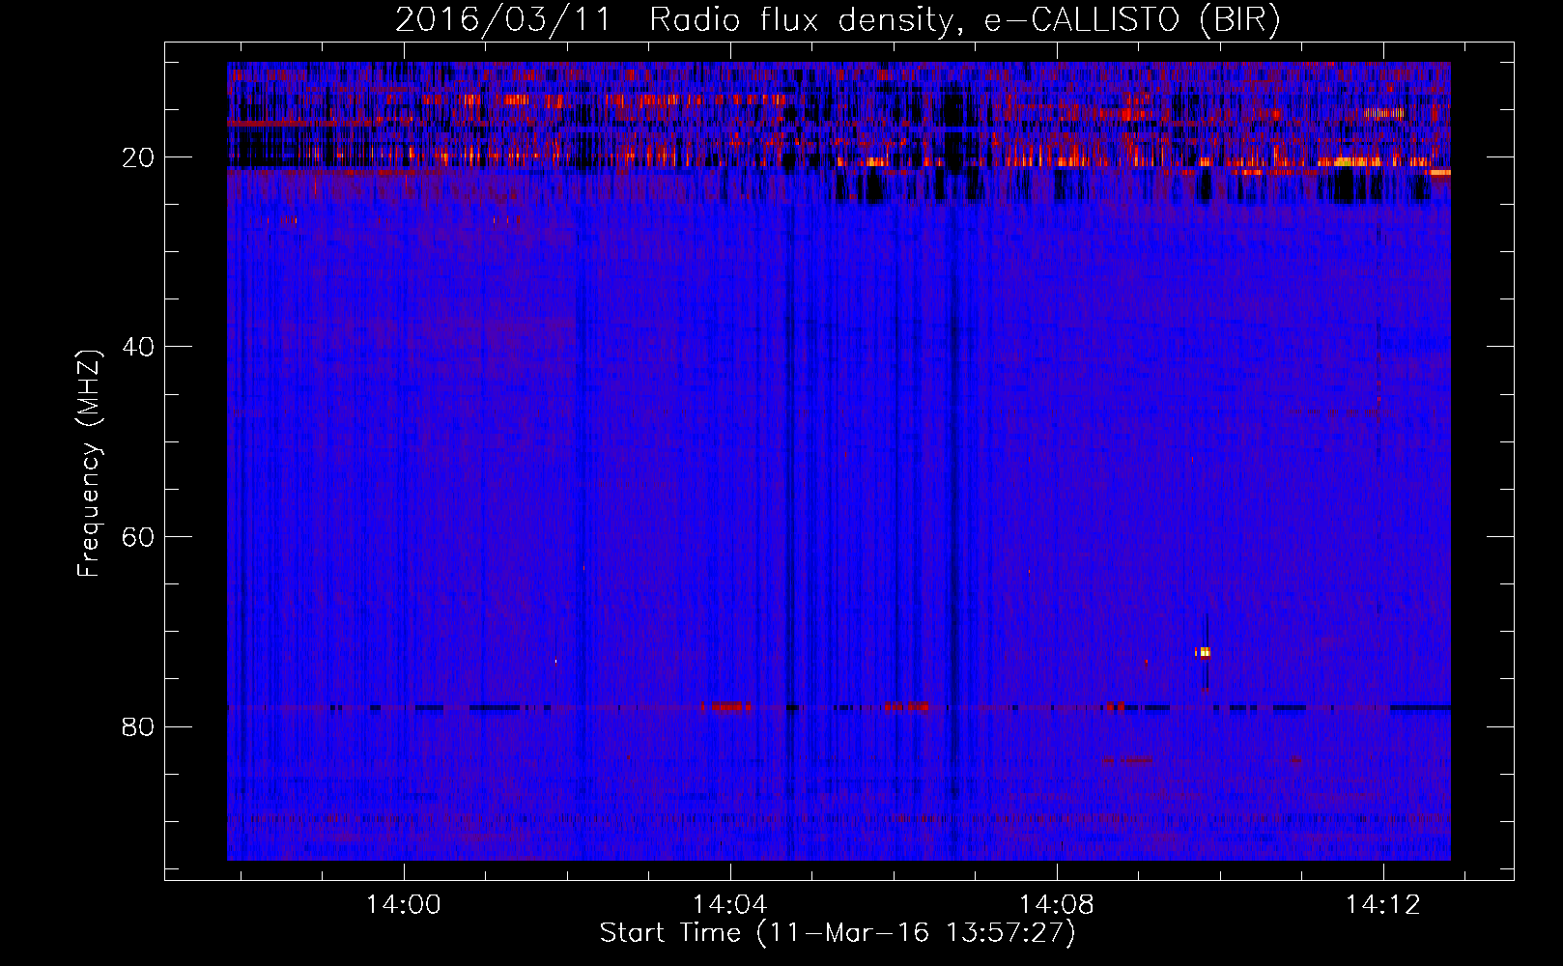
Task: Click the 14:04 time tick label
Action: [x=730, y=905]
